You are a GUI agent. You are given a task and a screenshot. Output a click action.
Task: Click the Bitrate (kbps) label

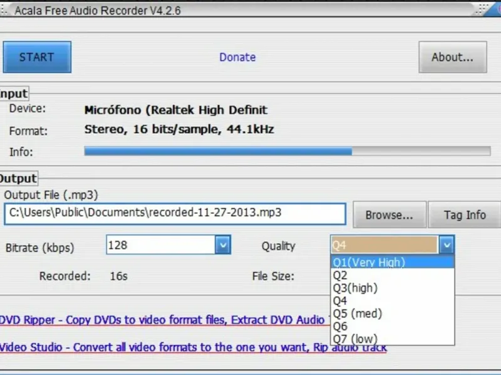coord(39,247)
